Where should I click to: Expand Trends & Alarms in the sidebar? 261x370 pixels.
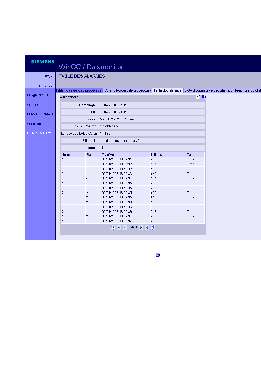pyautogui.click(x=41, y=133)
